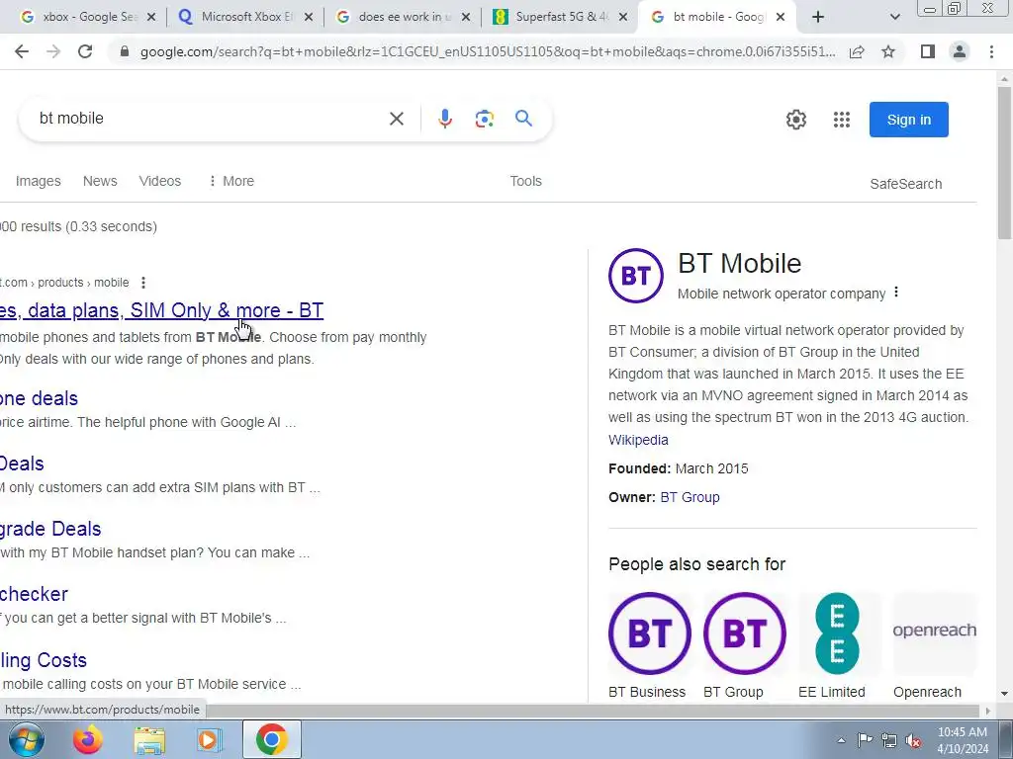Open the 'Calling Costs' sitelink
The width and height of the screenshot is (1013, 759).
[44, 660]
